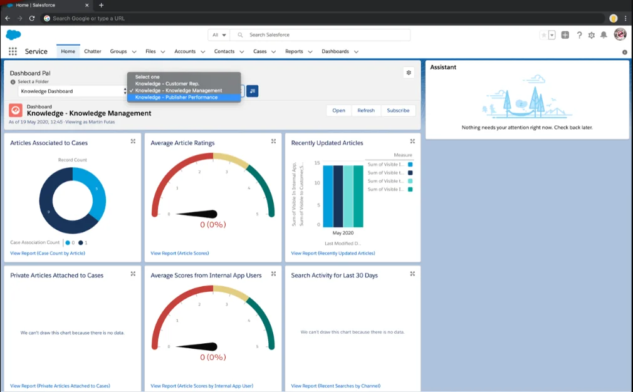Expand the Average Article Ratings chart
Screen dimensions: 633x392
tap(273, 141)
